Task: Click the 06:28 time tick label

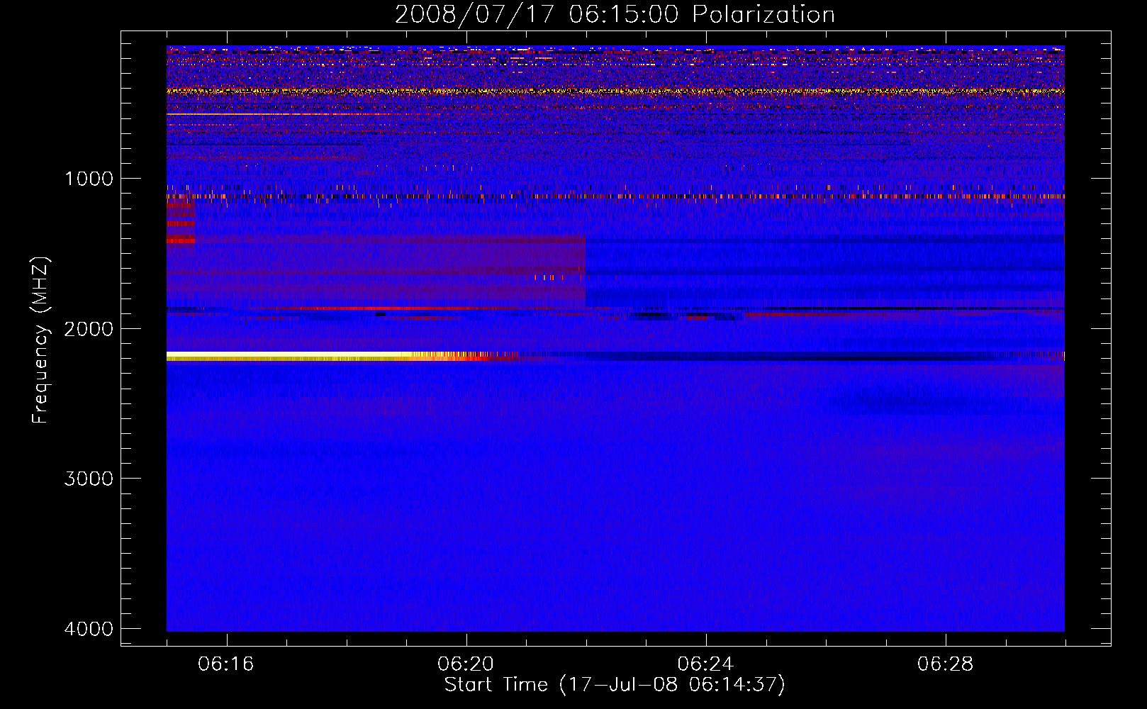Action: [x=945, y=664]
